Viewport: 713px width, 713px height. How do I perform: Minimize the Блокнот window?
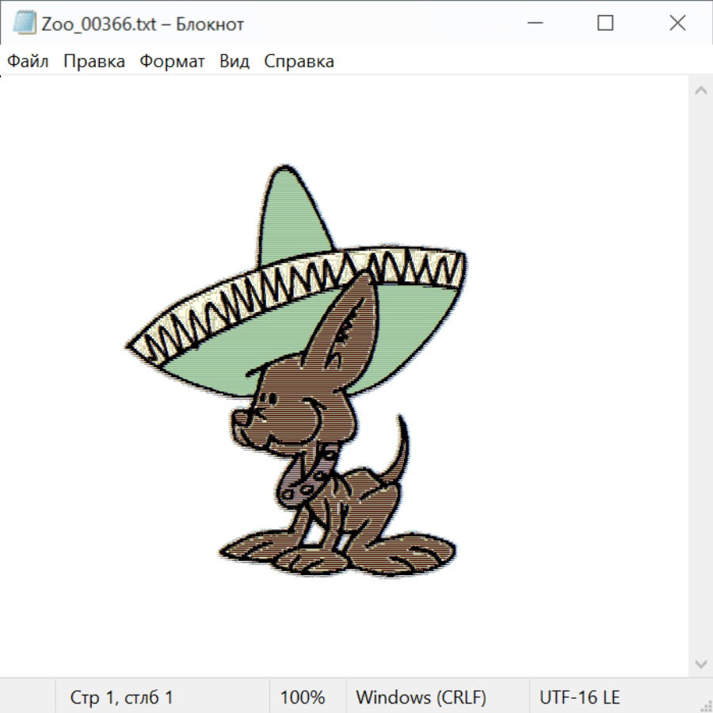533,24
